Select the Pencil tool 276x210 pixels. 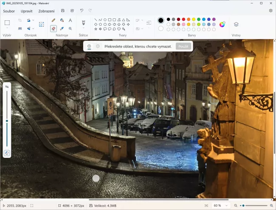[x=54, y=20]
